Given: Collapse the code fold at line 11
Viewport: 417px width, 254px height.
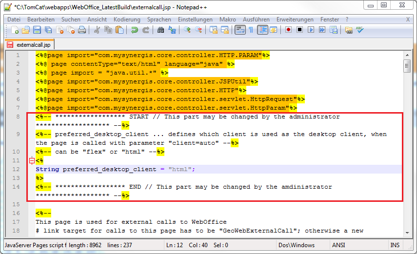Looking at the screenshot, I should [32, 160].
